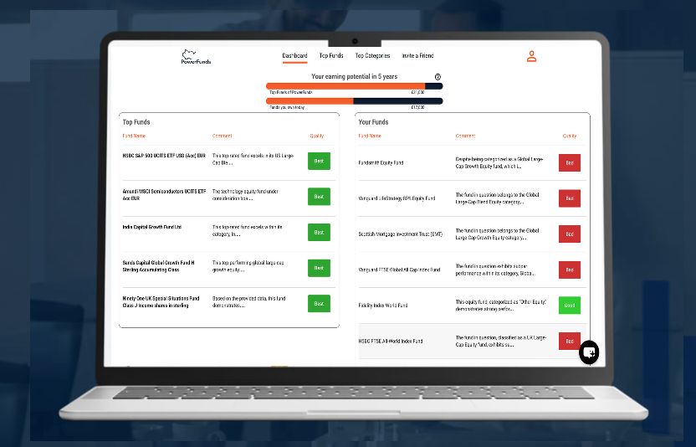Click Best badge for Amundi MSCI Semiconductors
The width and height of the screenshot is (696, 447).
point(319,197)
